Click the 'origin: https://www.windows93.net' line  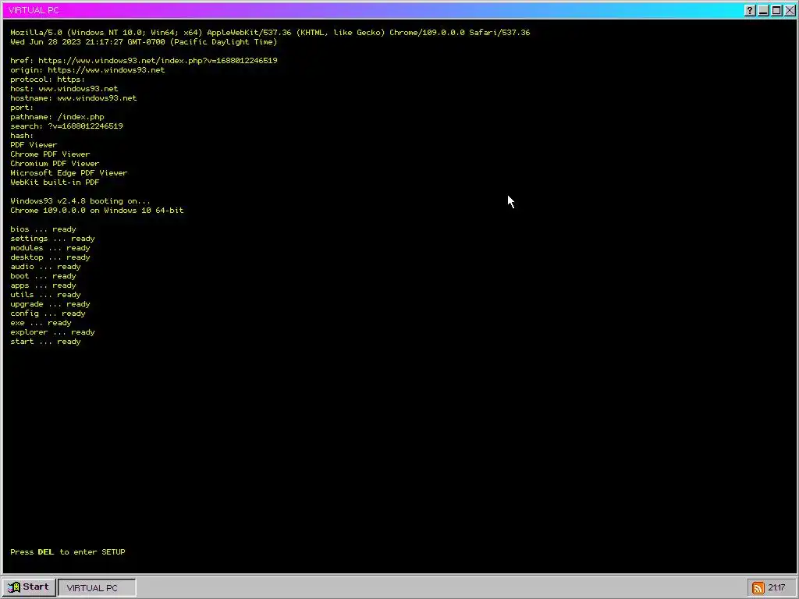[87, 69]
